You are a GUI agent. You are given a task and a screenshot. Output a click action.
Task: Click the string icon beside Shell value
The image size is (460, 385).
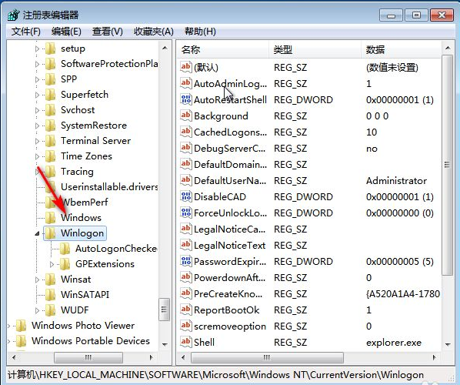tap(186, 342)
